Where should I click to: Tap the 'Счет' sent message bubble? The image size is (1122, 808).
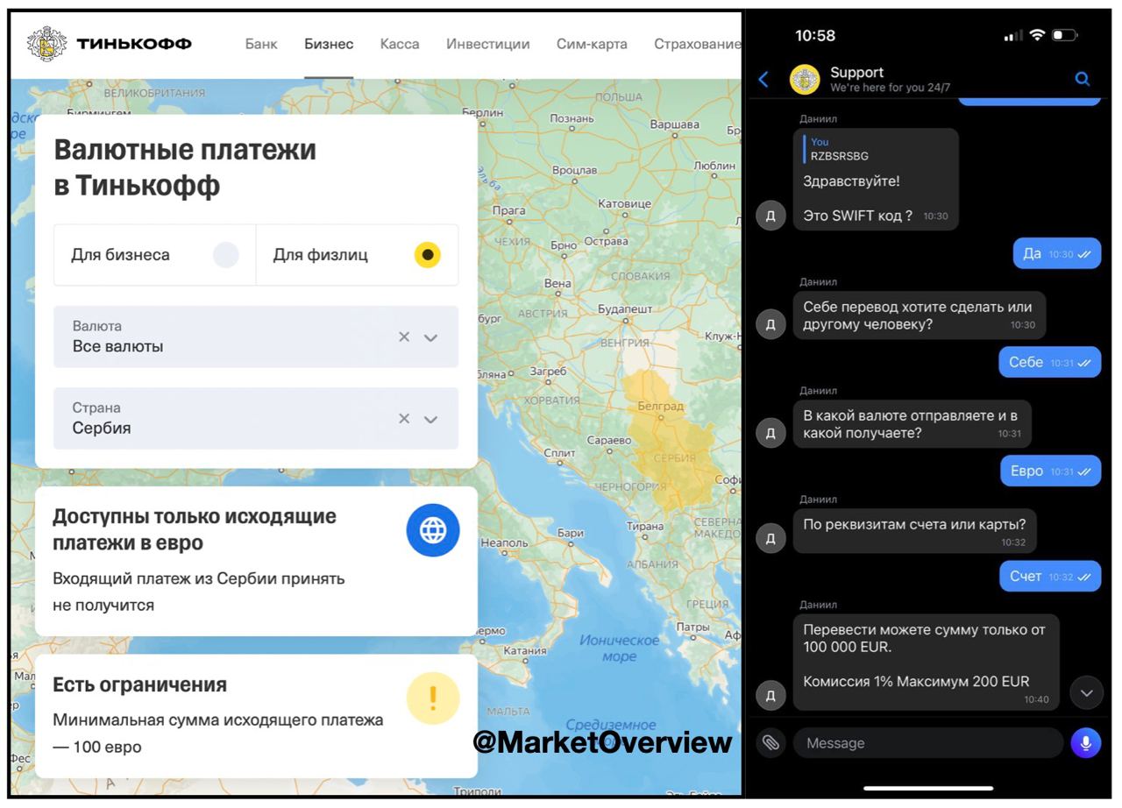pyautogui.click(x=1050, y=576)
